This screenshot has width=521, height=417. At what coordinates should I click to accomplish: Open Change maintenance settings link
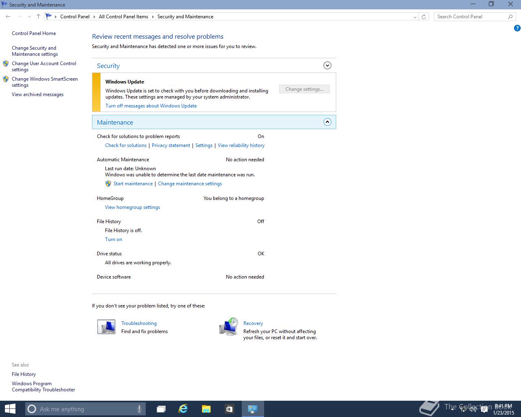[x=190, y=184]
